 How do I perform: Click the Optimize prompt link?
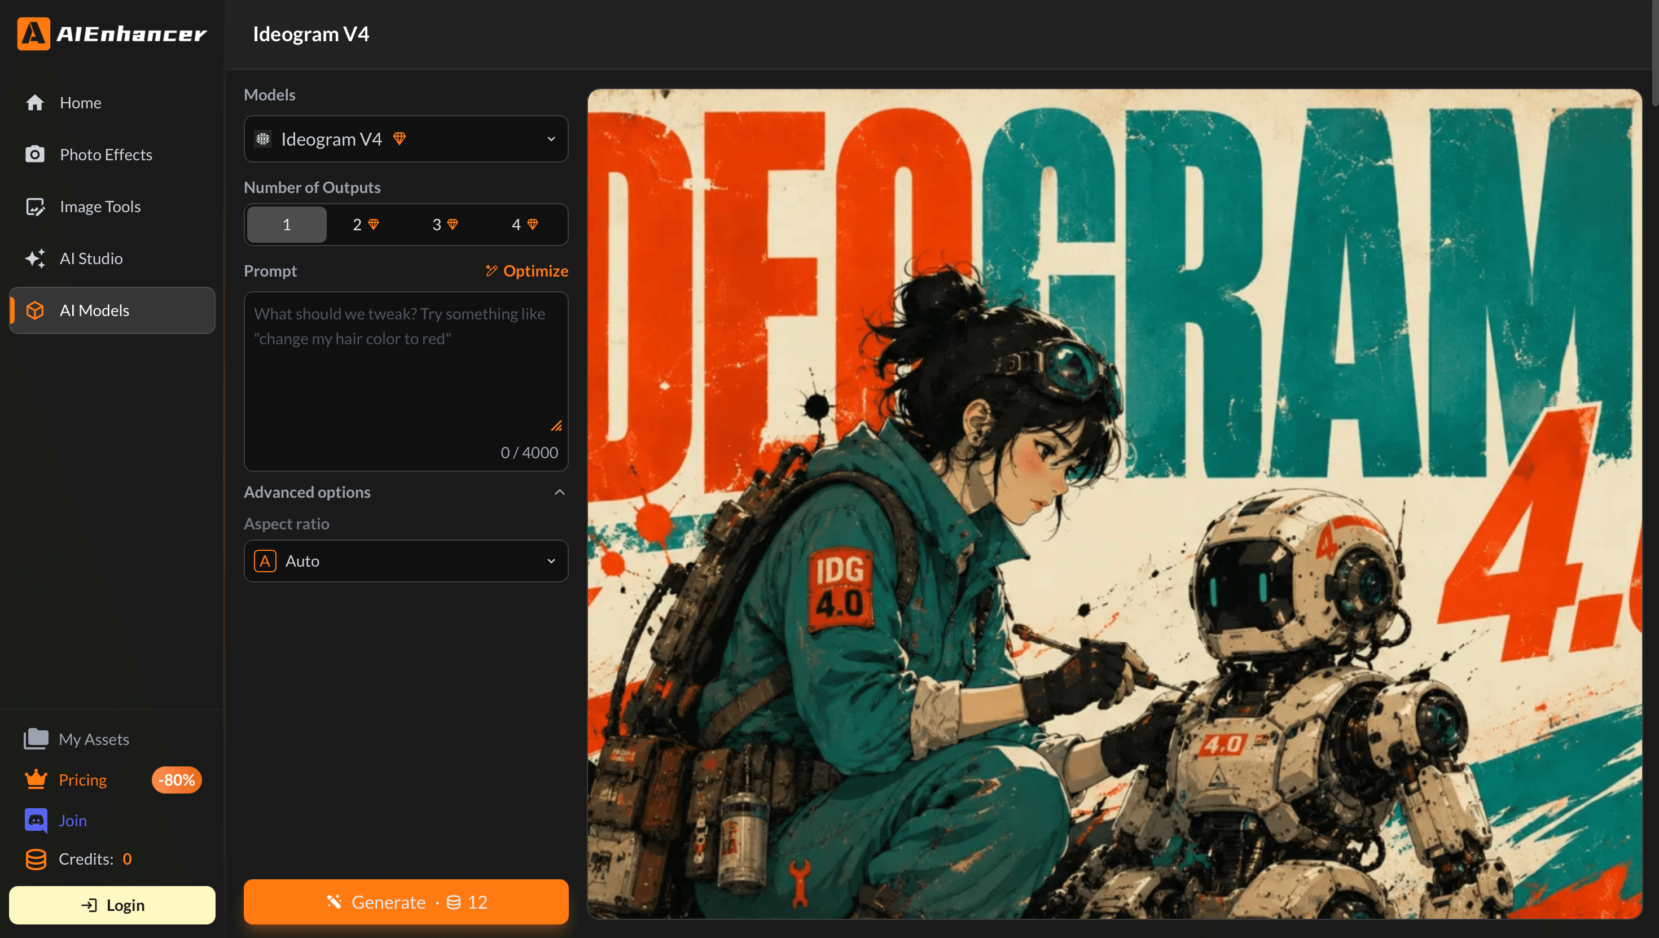coord(527,270)
